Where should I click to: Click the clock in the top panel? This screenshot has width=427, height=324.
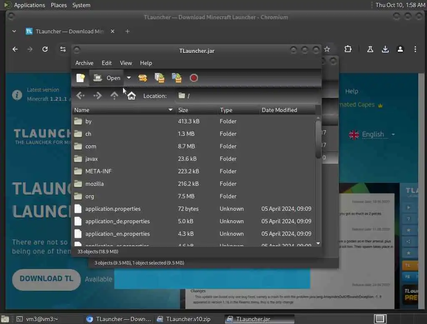(400, 5)
